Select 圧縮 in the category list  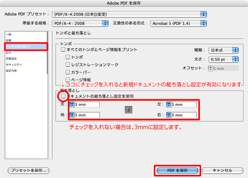(x=26, y=41)
